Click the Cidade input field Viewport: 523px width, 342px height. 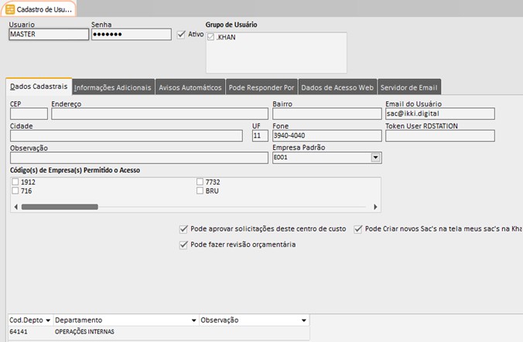point(126,136)
